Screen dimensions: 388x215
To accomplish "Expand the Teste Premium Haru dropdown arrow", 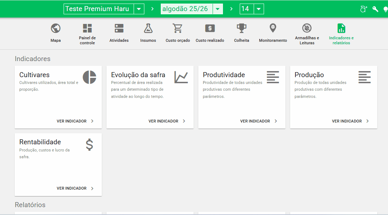I will pos(139,9).
